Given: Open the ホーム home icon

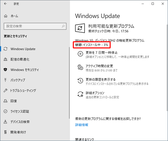Looking at the screenshot, I should click(x=6, y=16).
